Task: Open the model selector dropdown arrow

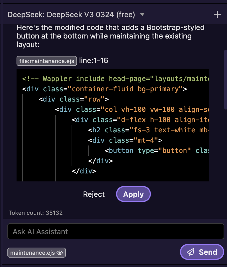Action: pyautogui.click(x=142, y=15)
